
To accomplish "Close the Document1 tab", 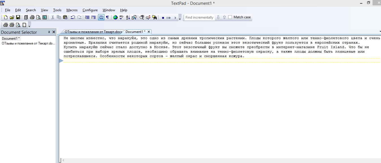I will [149, 32].
